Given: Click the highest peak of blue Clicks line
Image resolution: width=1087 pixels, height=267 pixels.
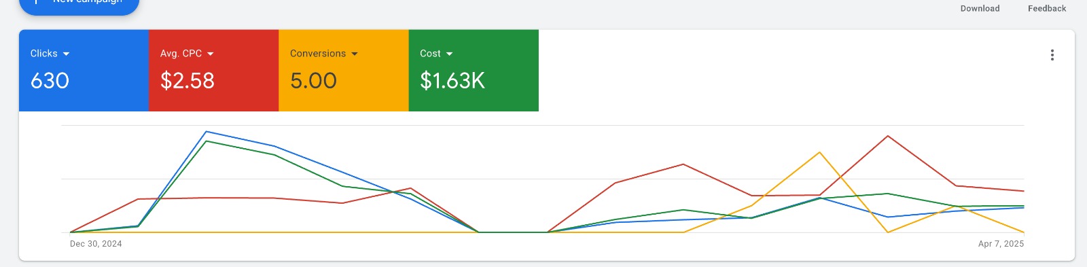Looking at the screenshot, I should 207,132.
